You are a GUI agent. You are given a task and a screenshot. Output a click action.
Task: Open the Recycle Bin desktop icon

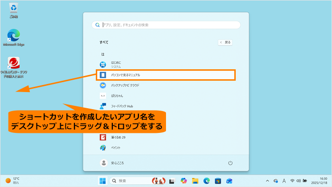[14, 10]
